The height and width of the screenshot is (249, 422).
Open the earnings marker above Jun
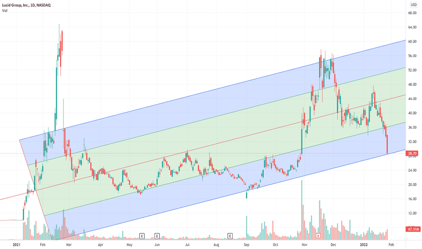click(157, 236)
